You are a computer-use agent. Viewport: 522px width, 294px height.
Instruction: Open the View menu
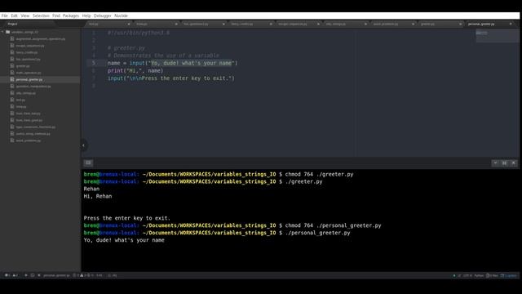[25, 16]
